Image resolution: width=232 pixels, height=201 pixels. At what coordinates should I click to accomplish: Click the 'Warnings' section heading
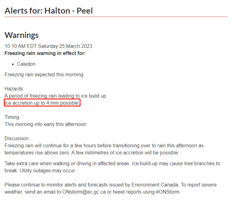(x=21, y=35)
